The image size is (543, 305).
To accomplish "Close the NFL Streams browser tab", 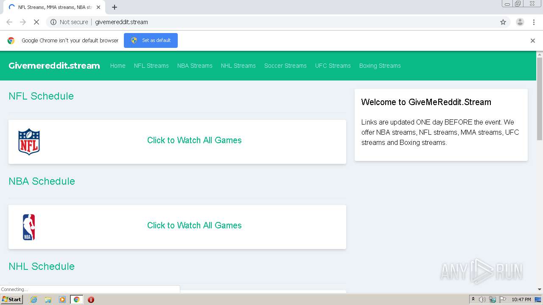I will (98, 7).
